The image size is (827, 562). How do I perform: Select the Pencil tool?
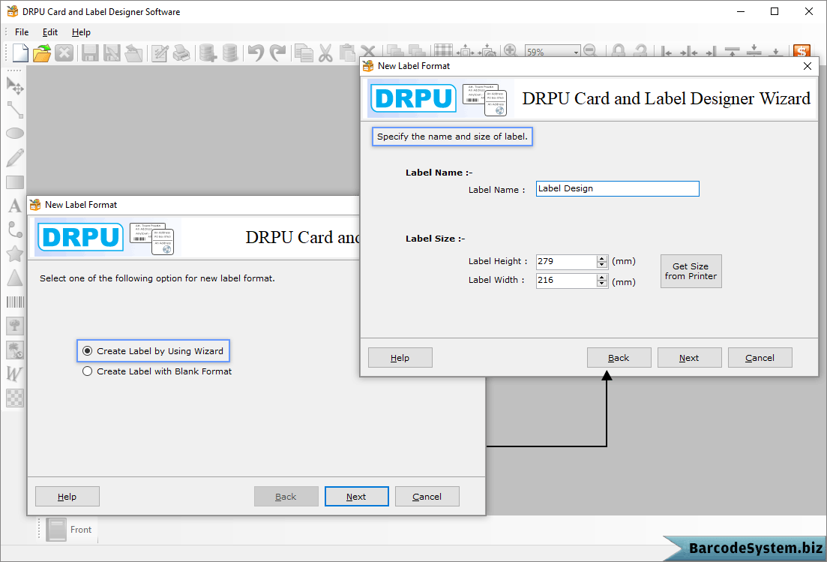click(x=15, y=158)
